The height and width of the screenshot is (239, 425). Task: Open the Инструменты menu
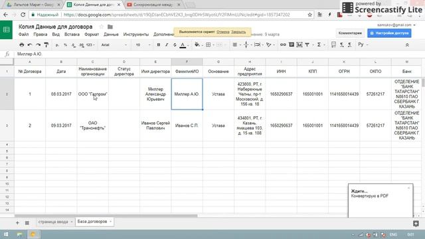tap(136, 35)
